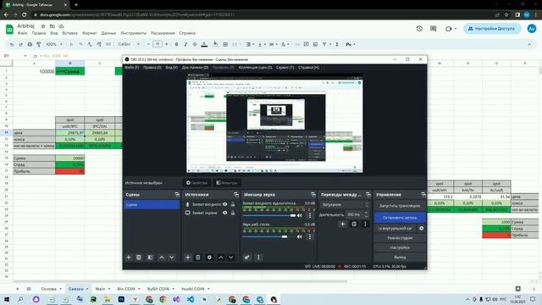Click Stop Recording button in OBS

tap(400, 218)
